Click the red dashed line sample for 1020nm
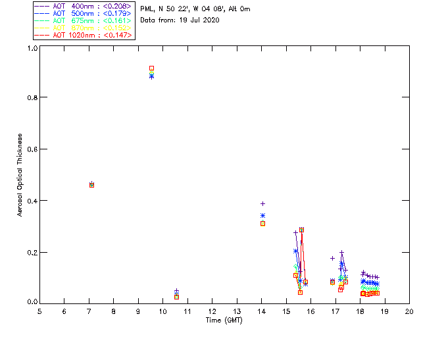This screenshot has width=421, height=337. click(42, 35)
